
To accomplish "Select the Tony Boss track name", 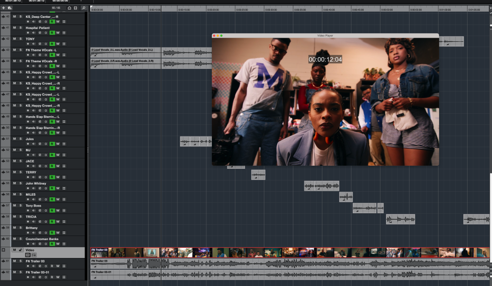I will click(33, 205).
